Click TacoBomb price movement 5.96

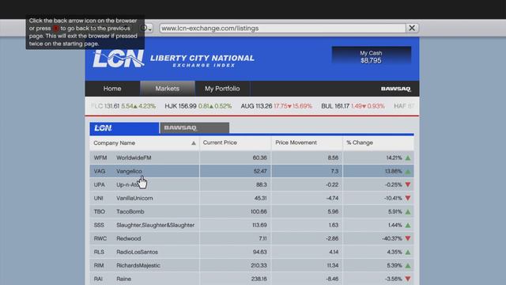[x=333, y=211]
